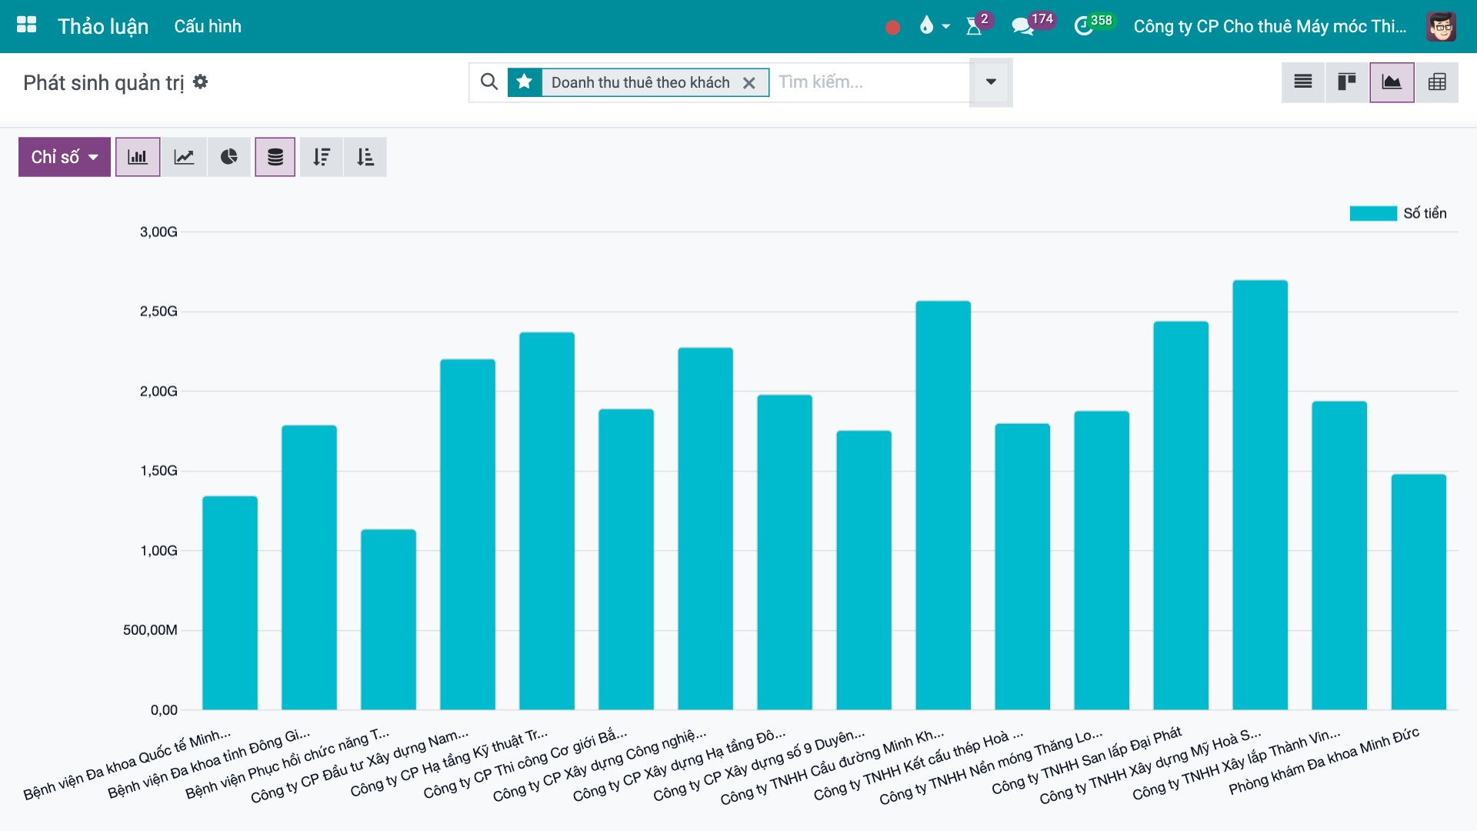Click the tallest bar for Công ty TNHH Xây dựng Mỹ Hoà S...
The height and width of the screenshot is (831, 1477).
coord(1260,495)
